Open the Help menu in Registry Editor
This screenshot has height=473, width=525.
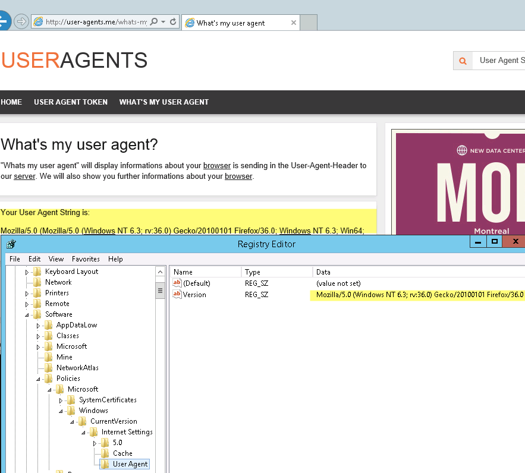tap(115, 259)
